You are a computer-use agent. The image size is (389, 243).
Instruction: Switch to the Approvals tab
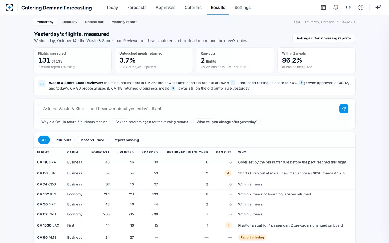pos(166,8)
